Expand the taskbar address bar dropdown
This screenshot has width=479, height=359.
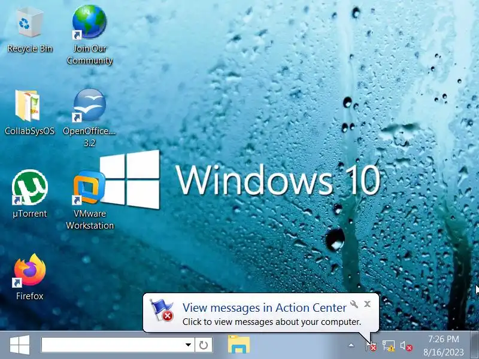click(188, 345)
